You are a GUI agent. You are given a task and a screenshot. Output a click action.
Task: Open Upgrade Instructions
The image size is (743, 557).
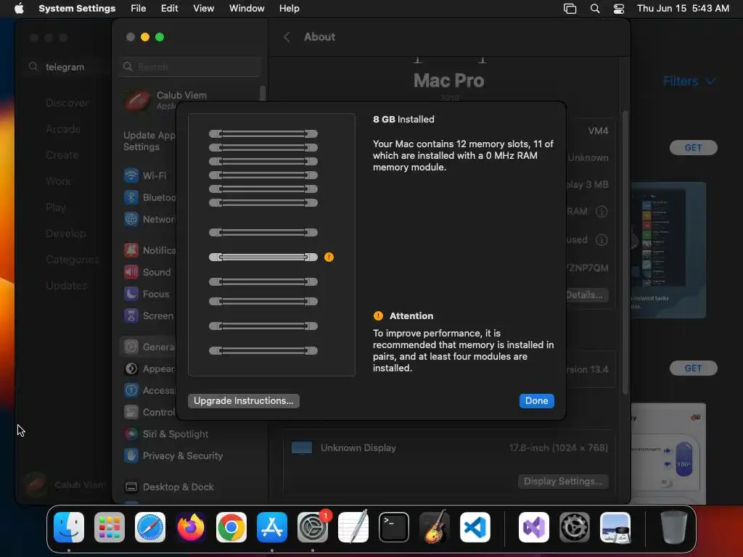point(244,400)
